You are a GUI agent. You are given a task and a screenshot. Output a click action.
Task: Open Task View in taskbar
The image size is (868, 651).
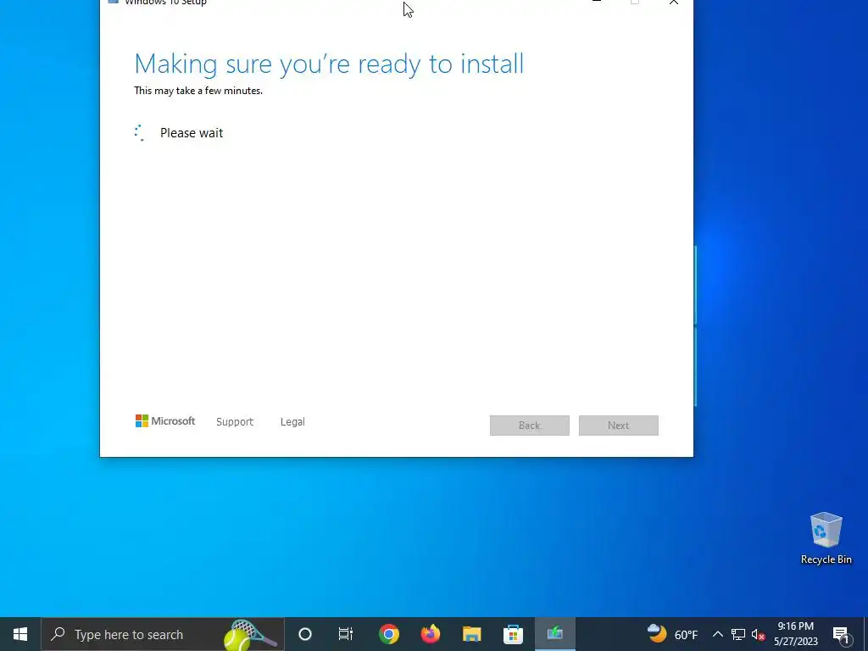point(346,634)
